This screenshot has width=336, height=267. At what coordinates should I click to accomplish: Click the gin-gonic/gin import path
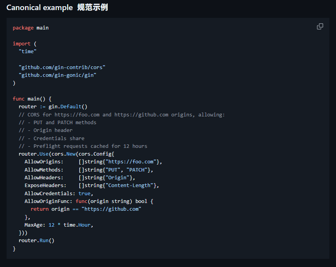(57, 75)
